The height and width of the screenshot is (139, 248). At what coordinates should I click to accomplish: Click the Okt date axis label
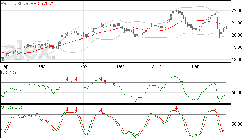[42, 66]
